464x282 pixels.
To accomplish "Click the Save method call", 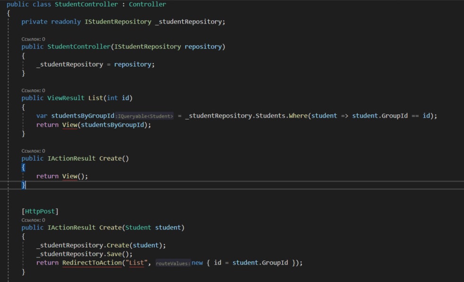I will click(x=114, y=254).
